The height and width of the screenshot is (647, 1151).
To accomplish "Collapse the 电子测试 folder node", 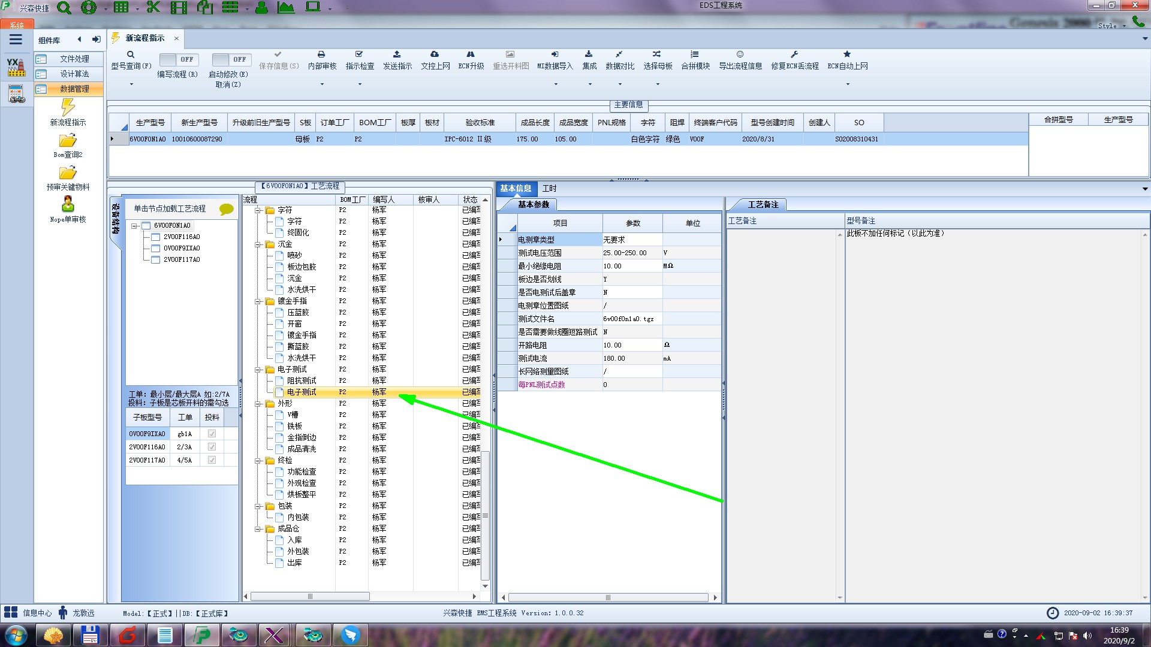I will click(x=258, y=370).
